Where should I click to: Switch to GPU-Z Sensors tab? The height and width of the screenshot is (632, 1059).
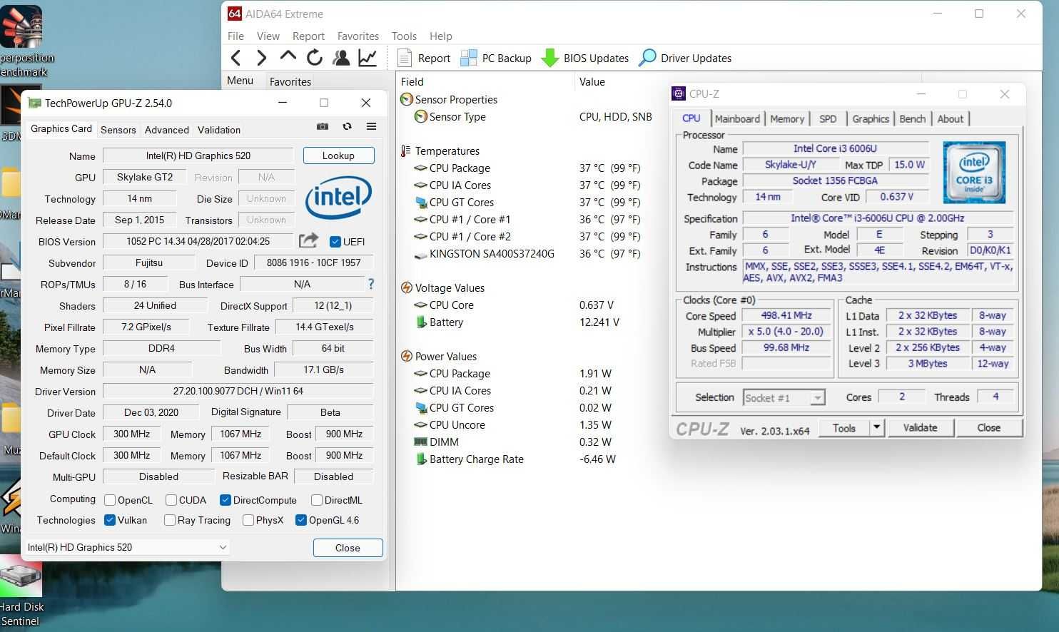(118, 130)
